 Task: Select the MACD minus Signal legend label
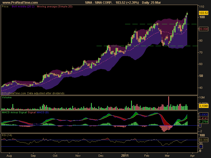click(14, 112)
